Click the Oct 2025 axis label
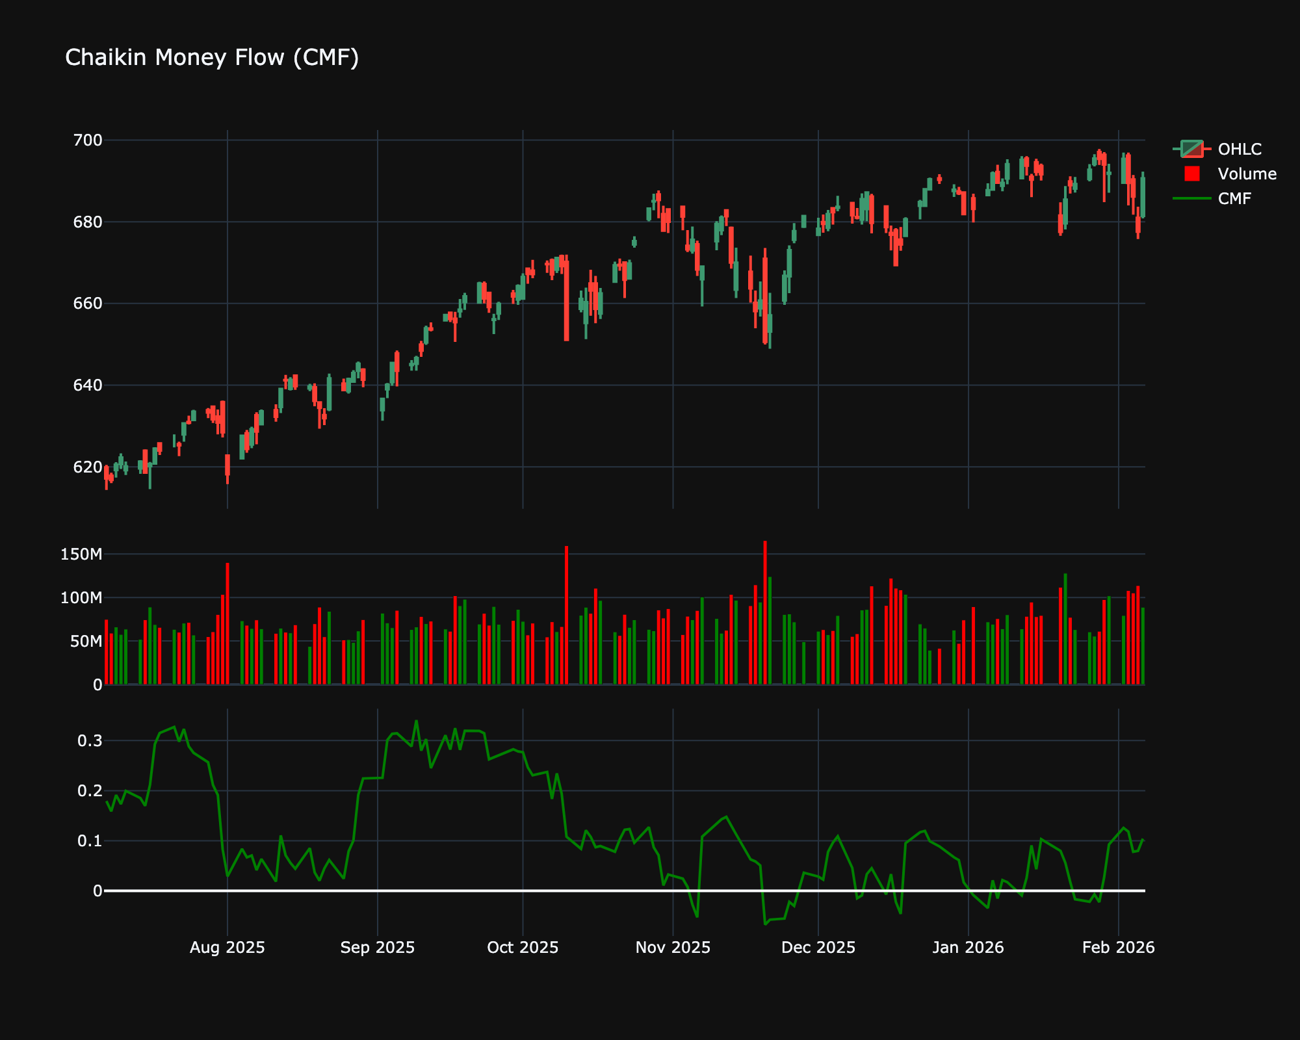 pos(523,948)
